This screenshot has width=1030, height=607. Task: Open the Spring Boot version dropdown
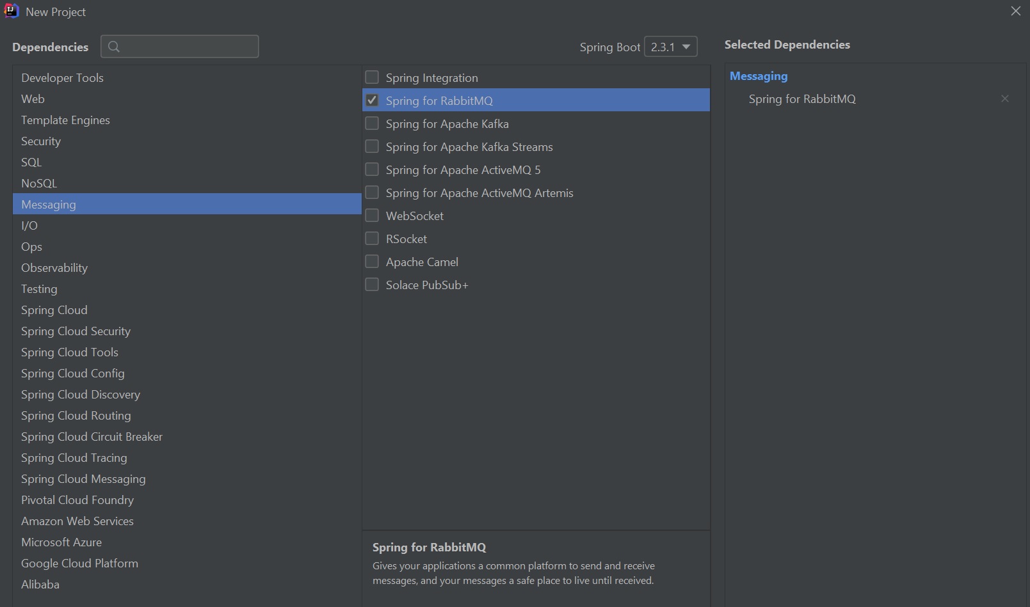[x=670, y=47]
